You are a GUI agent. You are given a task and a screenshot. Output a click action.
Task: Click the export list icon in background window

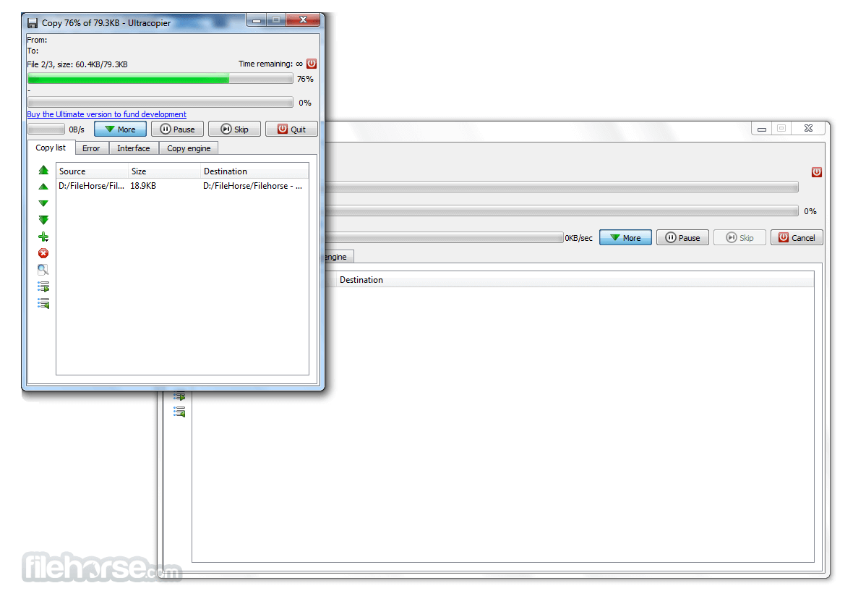click(179, 396)
